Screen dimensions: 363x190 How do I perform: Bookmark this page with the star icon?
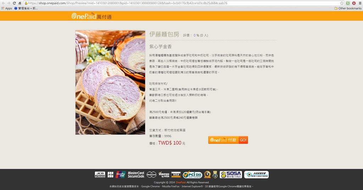click(x=342, y=3)
